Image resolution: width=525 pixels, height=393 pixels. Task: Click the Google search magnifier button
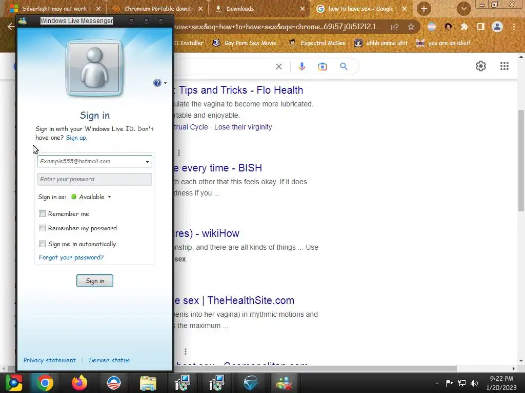pos(344,67)
